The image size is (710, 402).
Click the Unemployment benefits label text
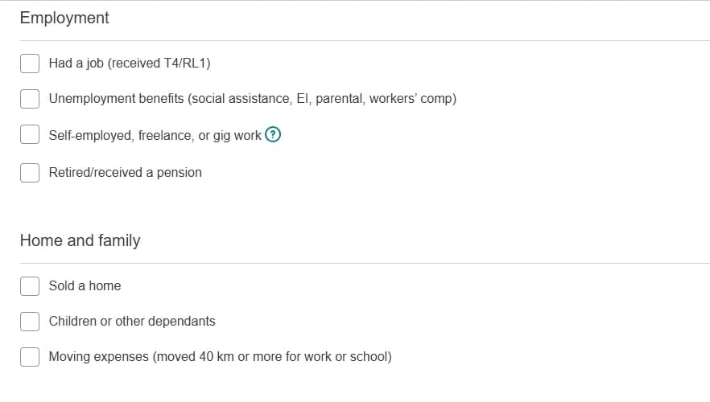tap(252, 99)
